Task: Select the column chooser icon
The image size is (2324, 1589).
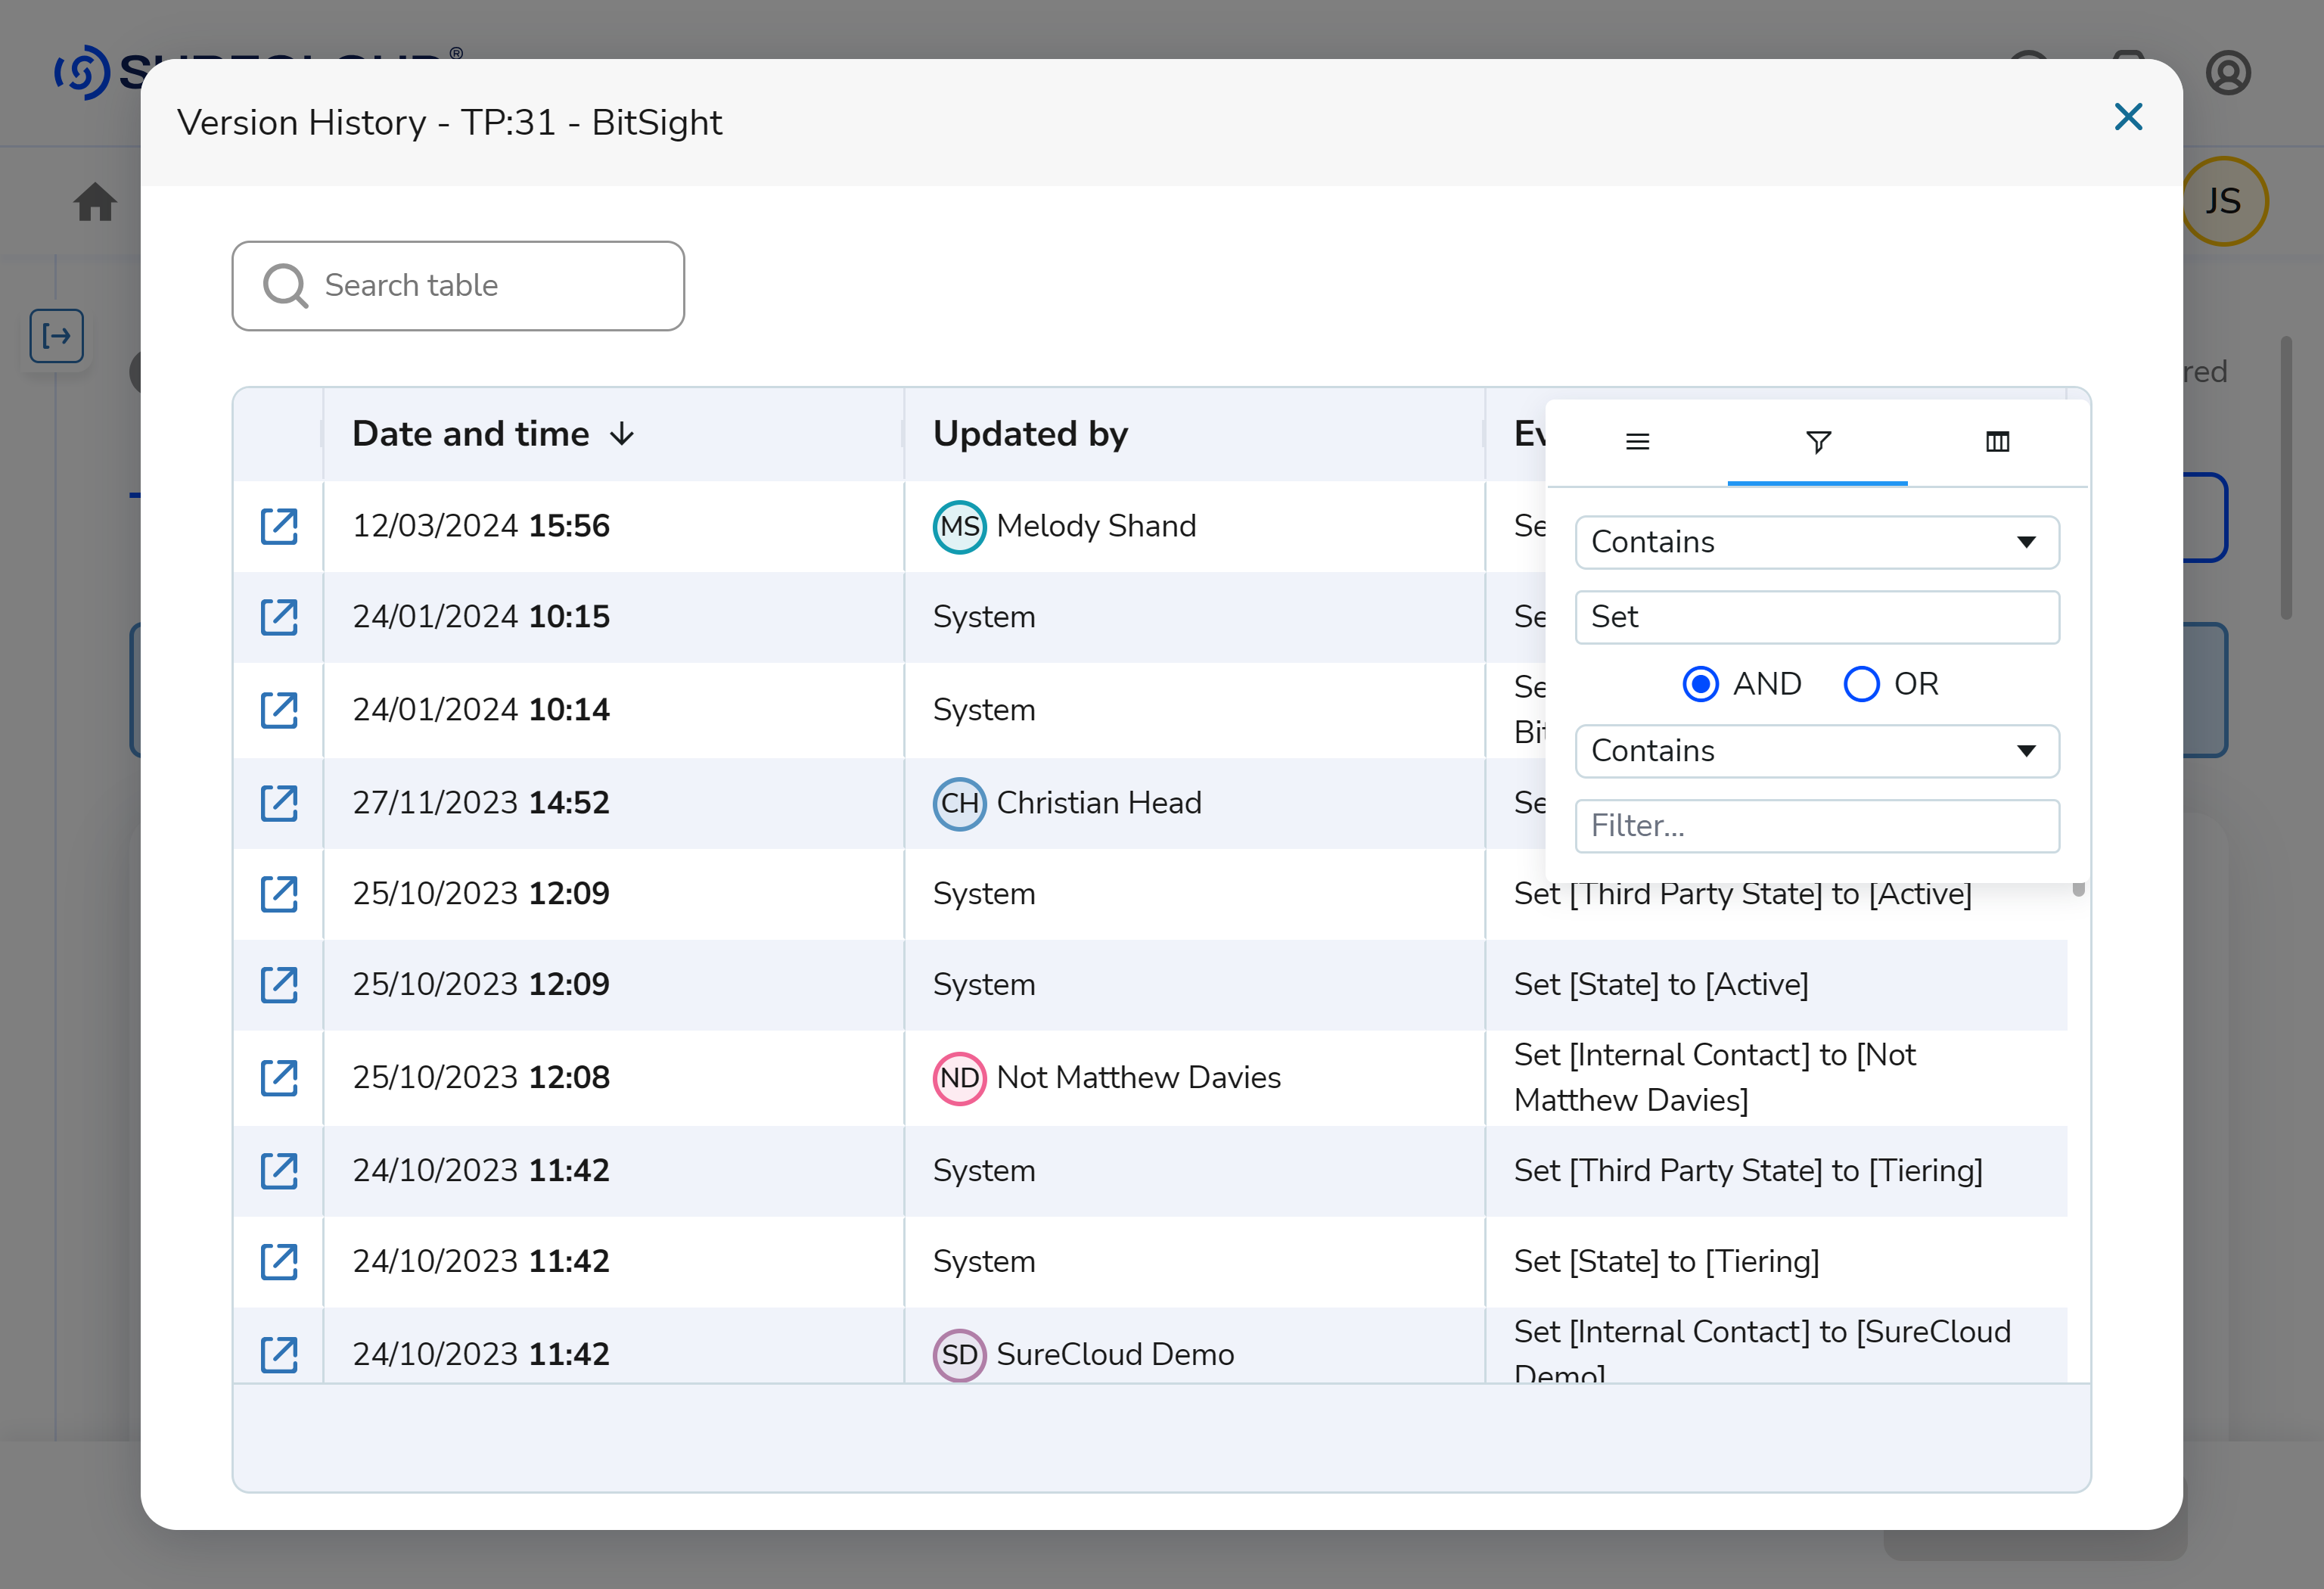Action: [1997, 441]
